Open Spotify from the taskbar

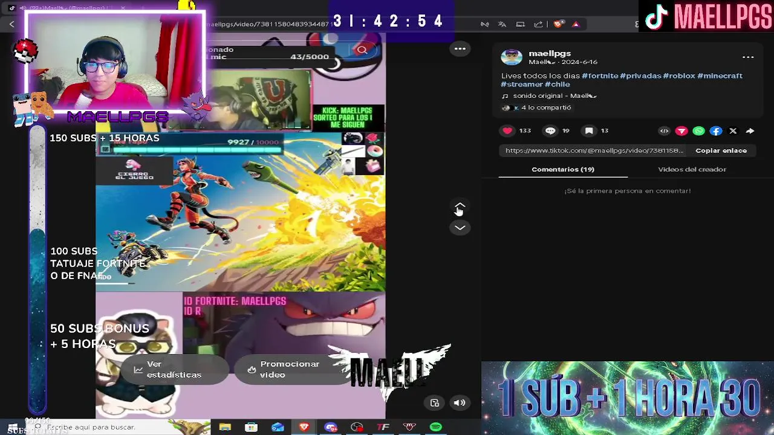click(x=436, y=427)
